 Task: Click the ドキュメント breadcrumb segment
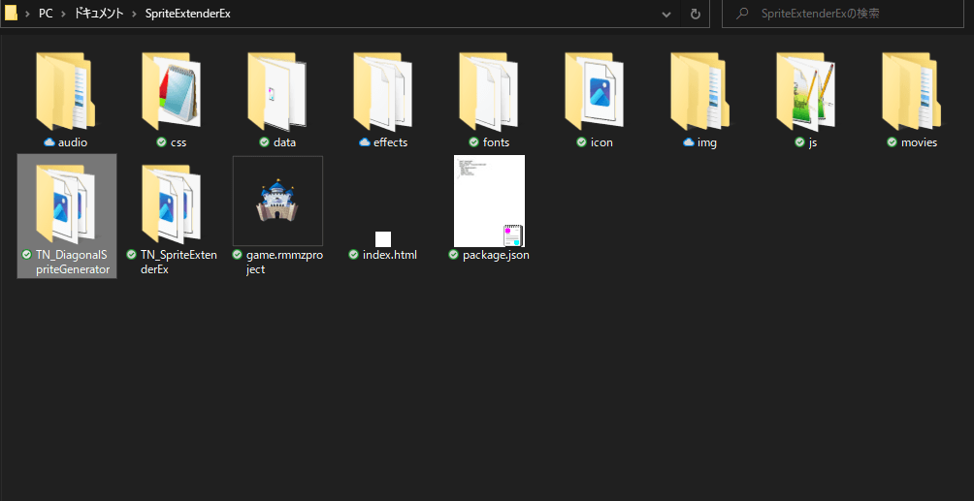[99, 15]
